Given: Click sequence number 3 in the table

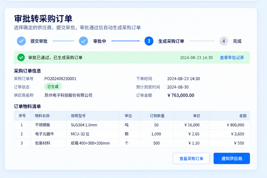Looking at the screenshot, I should 22,143.
